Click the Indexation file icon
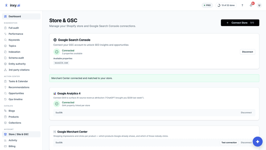Screen dimensions: 266x150 [5, 52]
